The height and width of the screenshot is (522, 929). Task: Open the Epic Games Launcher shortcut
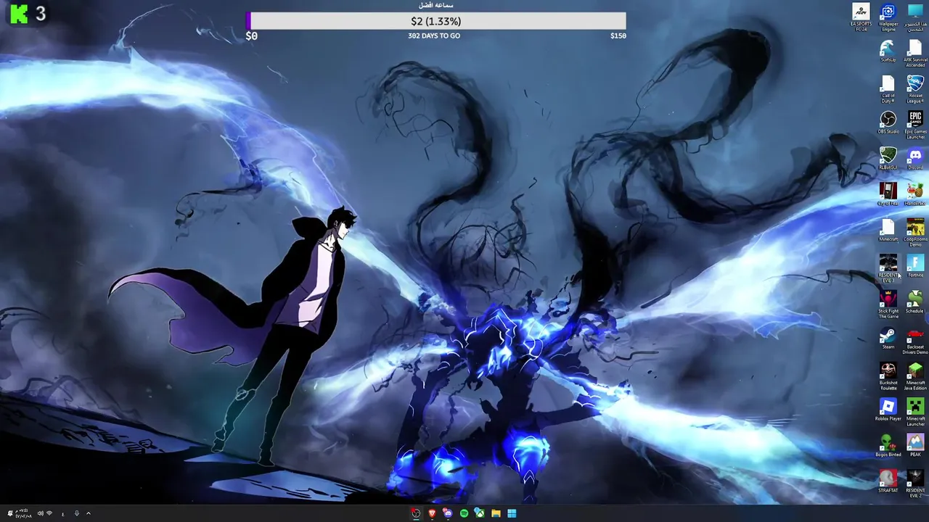point(915,125)
